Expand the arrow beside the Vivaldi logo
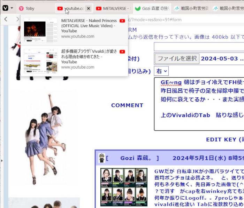This screenshot has height=208, width=244. click(x=12, y=8)
